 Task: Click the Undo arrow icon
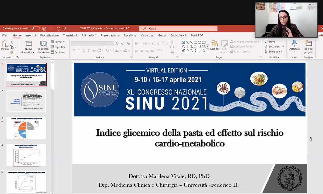[51, 28]
